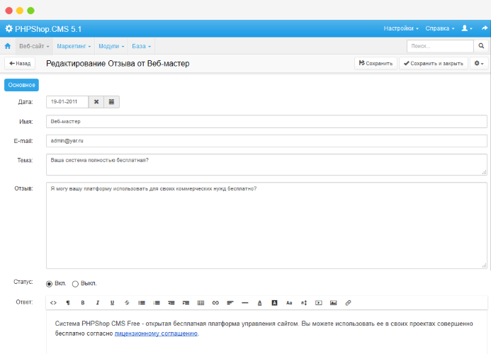This screenshot has height=354, width=491.
Task: Expand the Модули menu
Action: [111, 46]
